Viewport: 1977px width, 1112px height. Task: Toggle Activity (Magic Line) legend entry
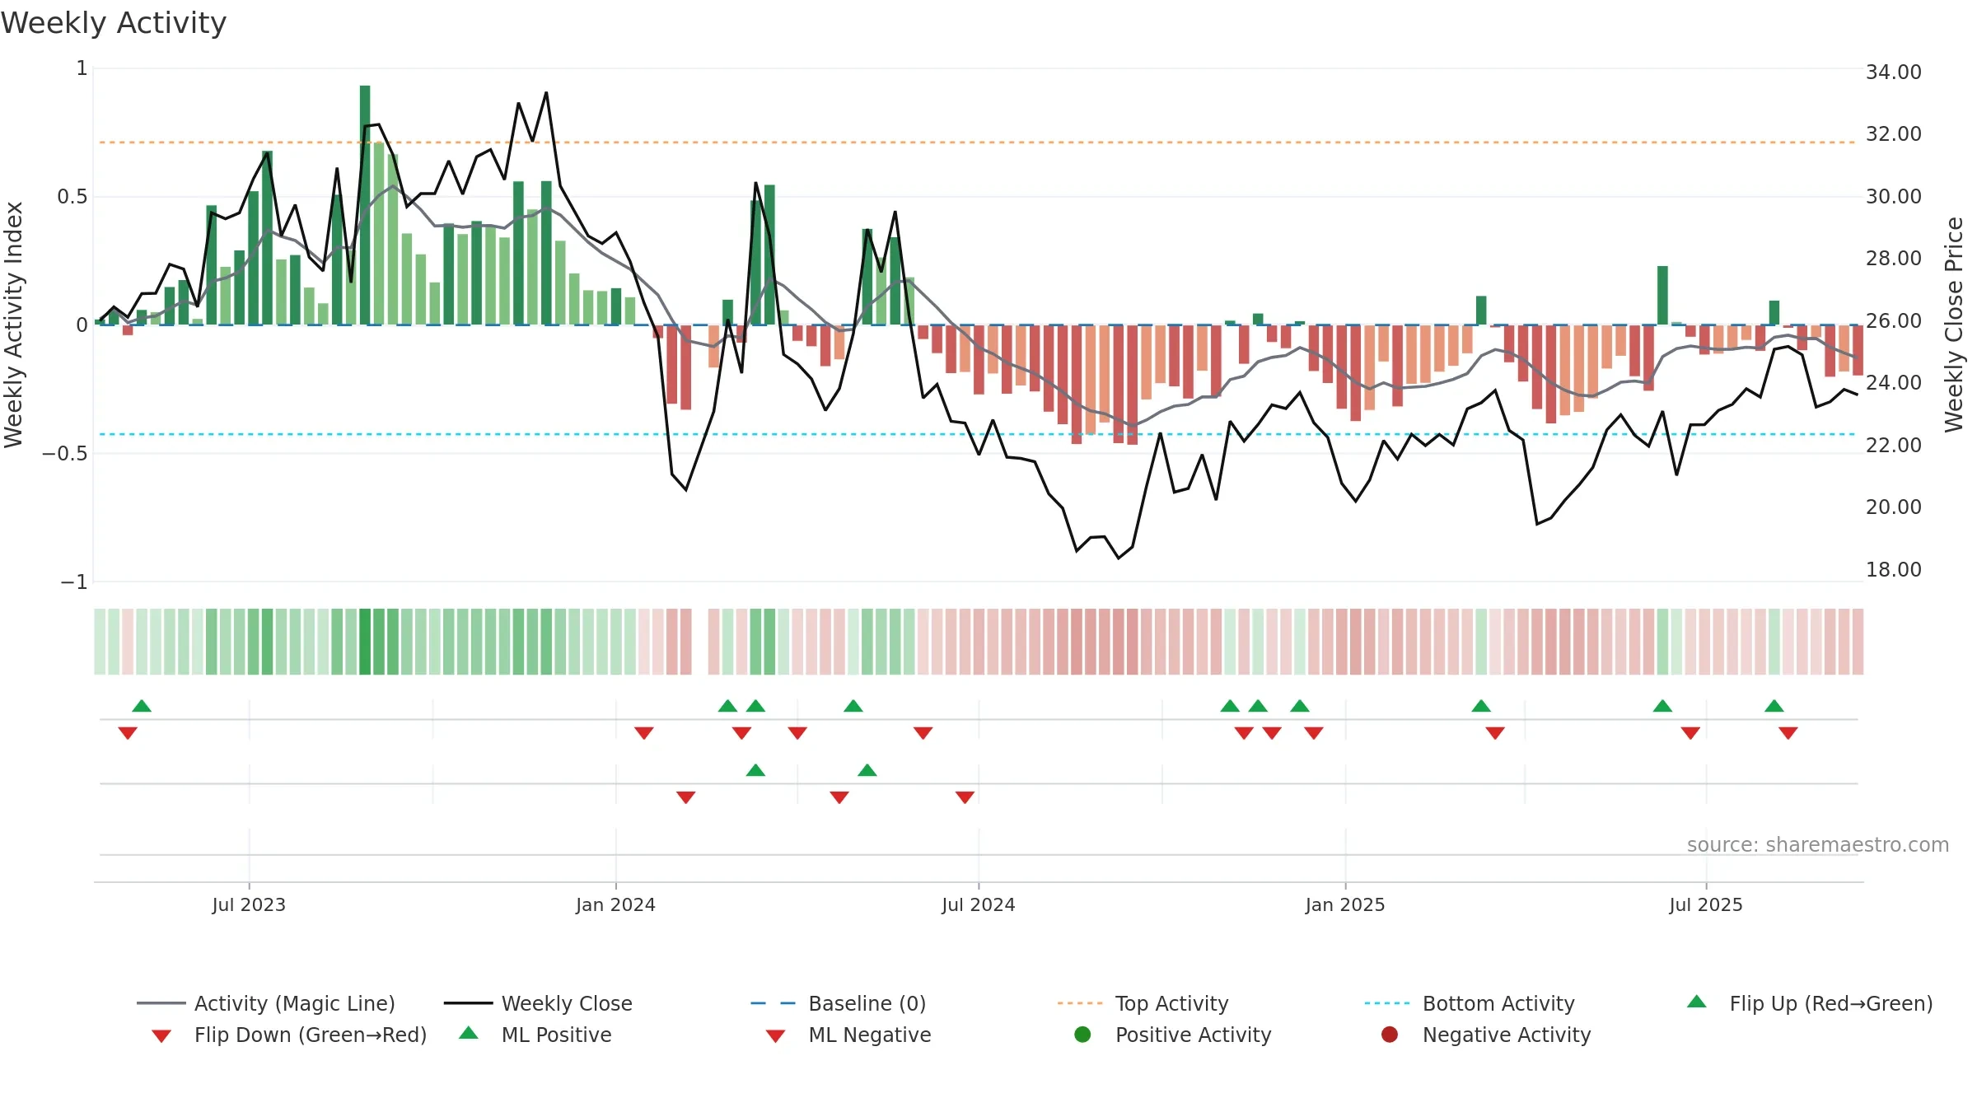[x=266, y=1003]
